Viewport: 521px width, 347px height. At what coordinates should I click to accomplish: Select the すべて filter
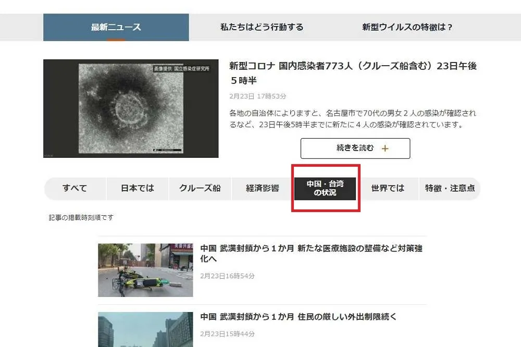(x=75, y=189)
